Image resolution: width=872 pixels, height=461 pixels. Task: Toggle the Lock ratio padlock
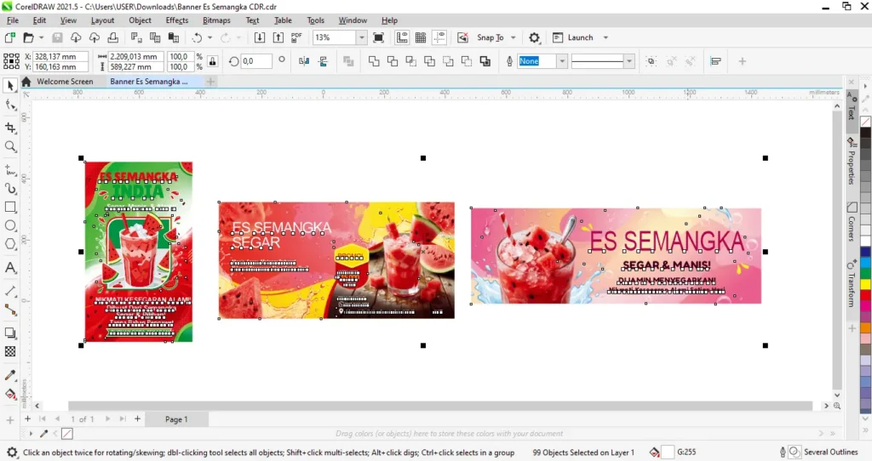[212, 61]
